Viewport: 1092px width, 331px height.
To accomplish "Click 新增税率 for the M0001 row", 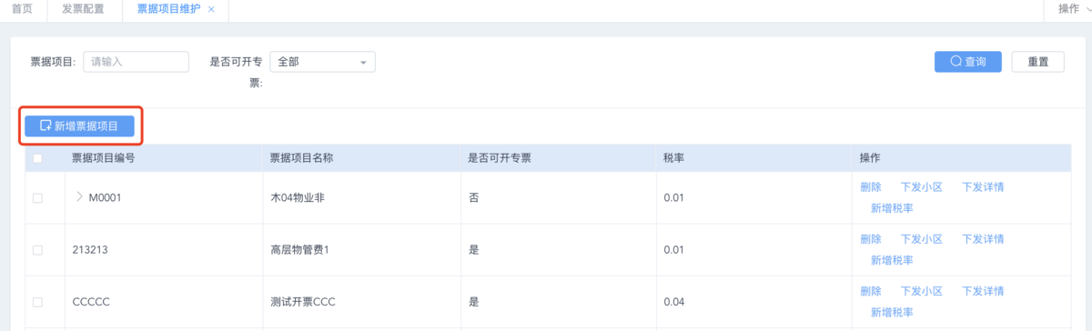I will [893, 208].
